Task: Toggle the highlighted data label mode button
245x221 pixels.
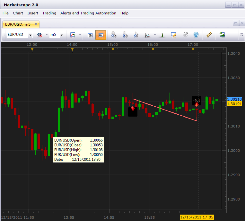Action: click(101, 35)
